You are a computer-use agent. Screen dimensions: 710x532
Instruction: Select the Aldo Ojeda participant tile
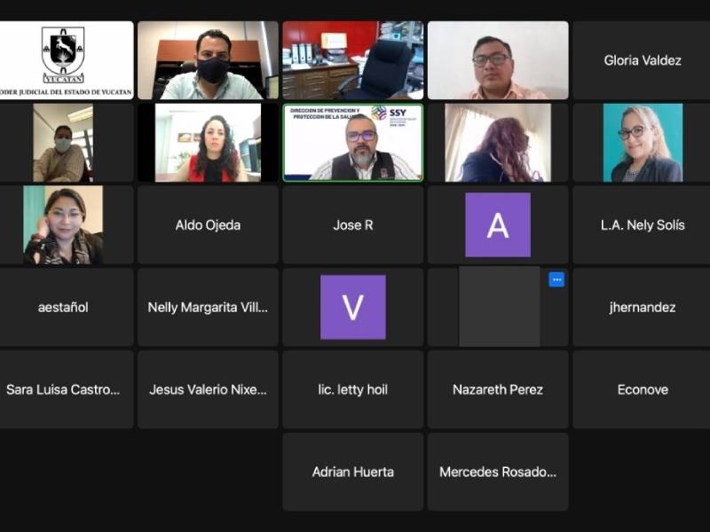(x=208, y=225)
